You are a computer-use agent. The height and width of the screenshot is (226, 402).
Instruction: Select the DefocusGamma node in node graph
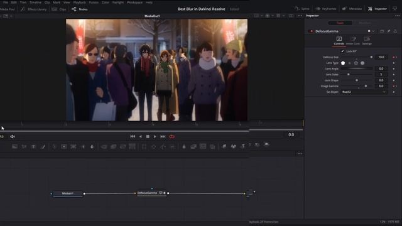[x=151, y=193]
